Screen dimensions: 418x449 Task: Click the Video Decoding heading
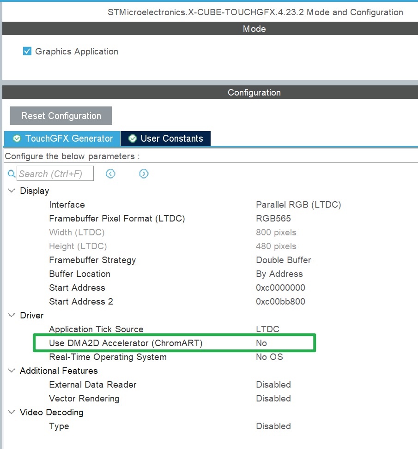[52, 413]
